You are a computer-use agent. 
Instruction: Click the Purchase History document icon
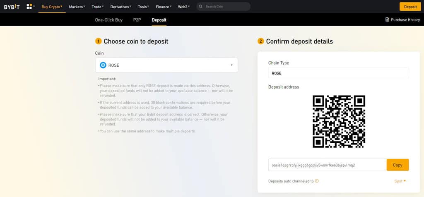pos(387,19)
